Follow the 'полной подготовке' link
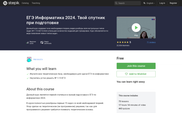The image size is (182, 113). [x=78, y=95]
